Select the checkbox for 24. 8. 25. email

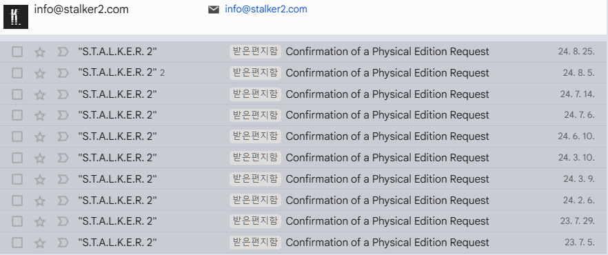pyautogui.click(x=17, y=52)
